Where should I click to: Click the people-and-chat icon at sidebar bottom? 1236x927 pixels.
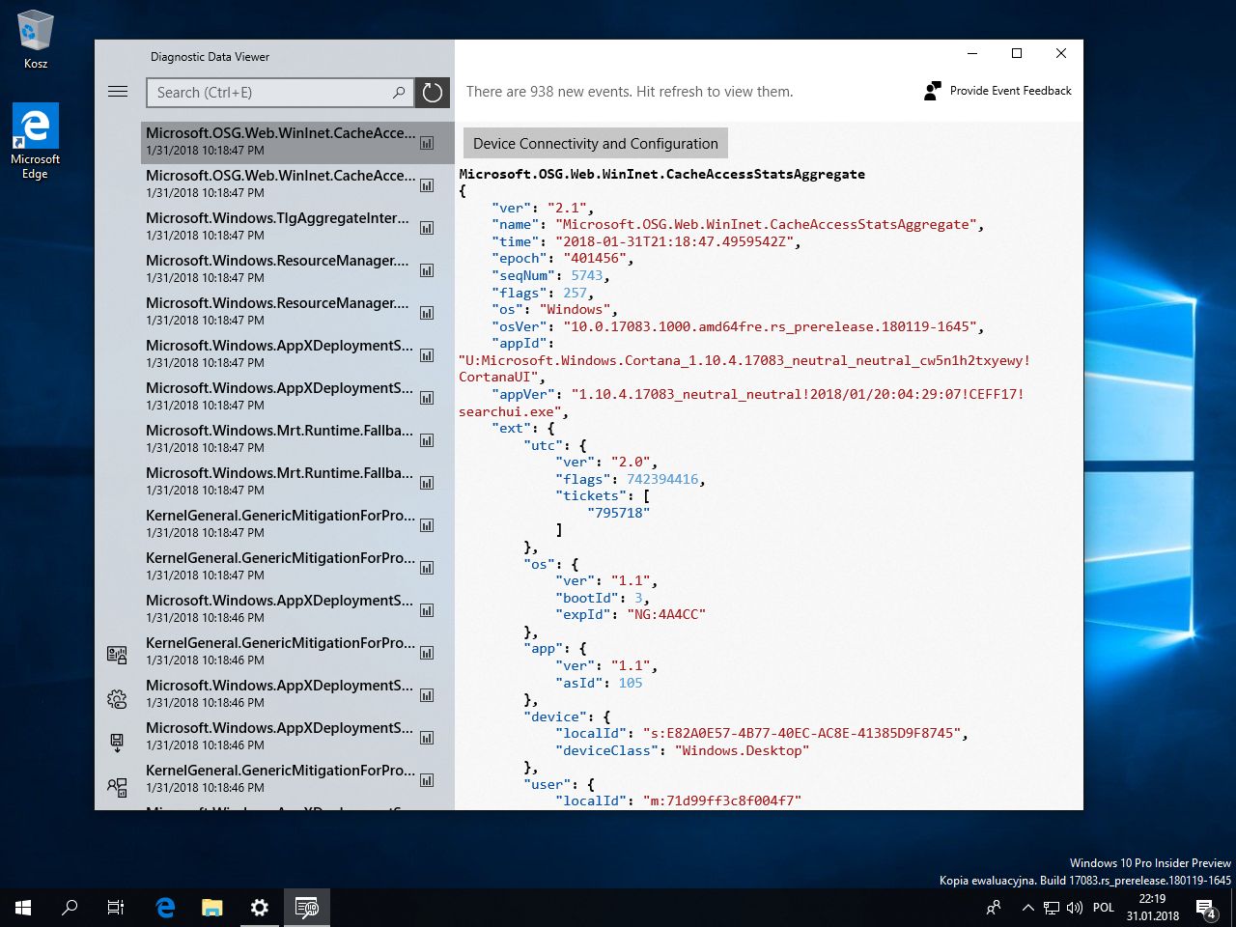click(117, 787)
